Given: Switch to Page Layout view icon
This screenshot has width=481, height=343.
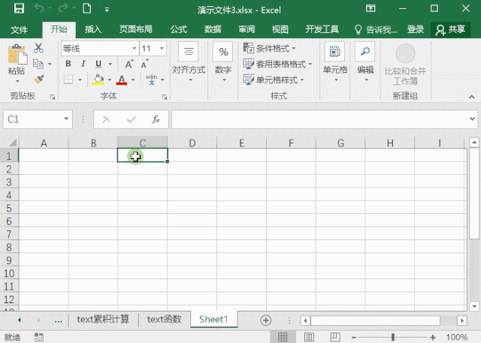Looking at the screenshot, I should tap(309, 337).
